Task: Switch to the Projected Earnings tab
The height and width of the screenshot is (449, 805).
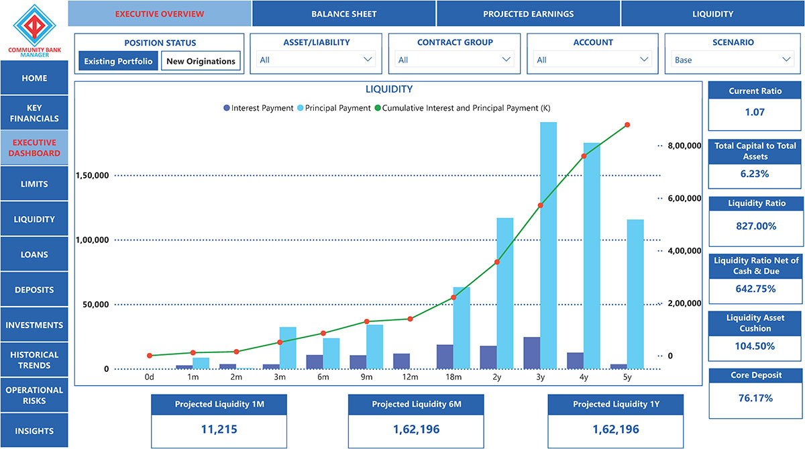Action: [529, 13]
